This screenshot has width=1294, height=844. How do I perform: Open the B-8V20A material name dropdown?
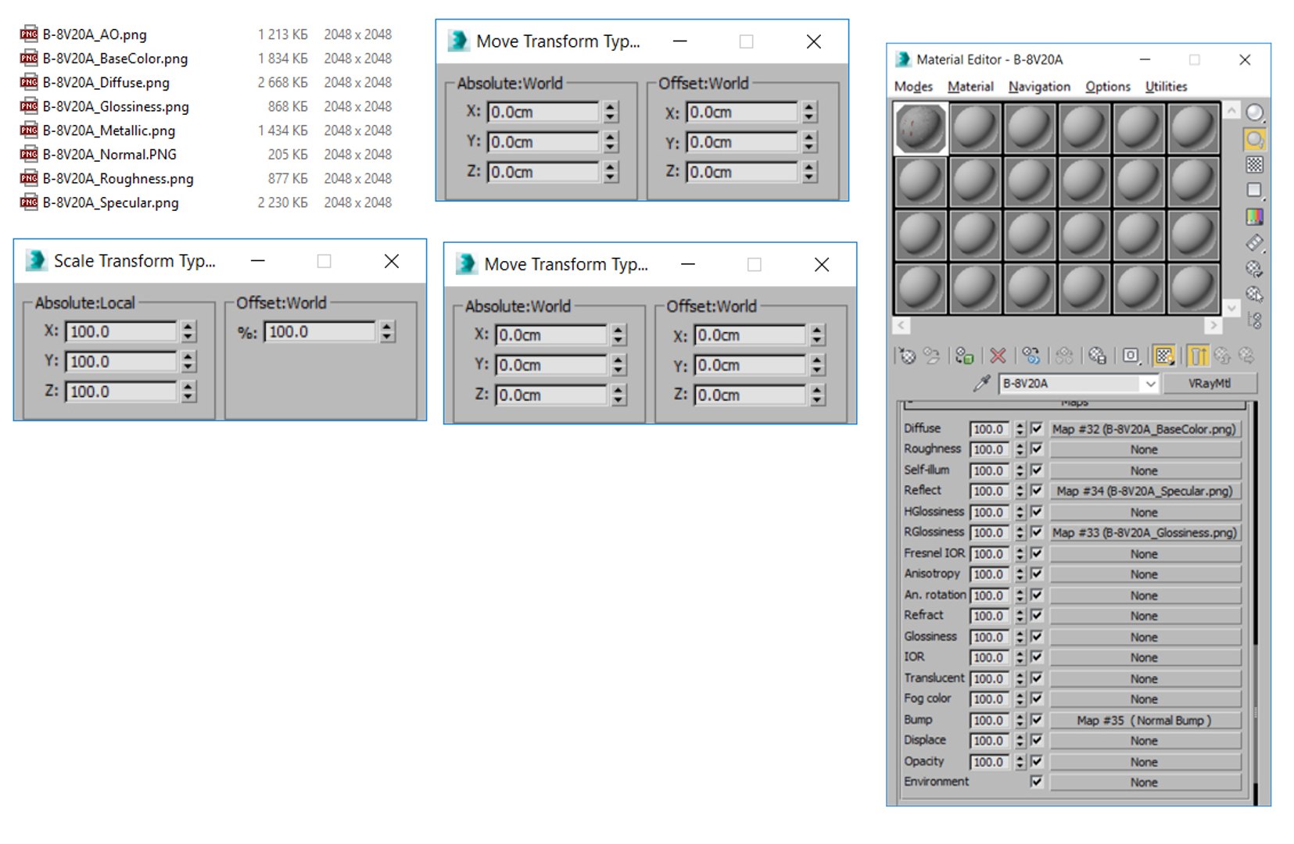1150,384
